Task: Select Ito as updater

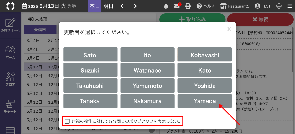Action: coord(147,54)
